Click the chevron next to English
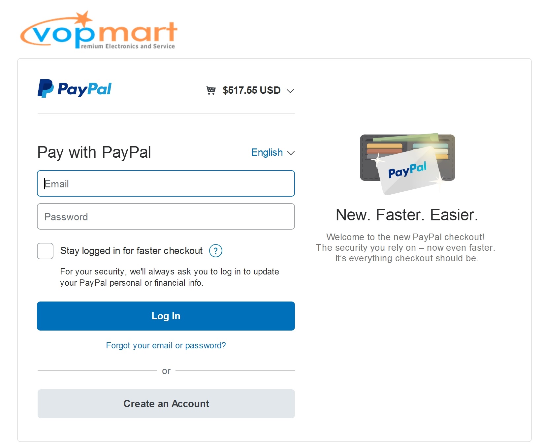This screenshot has width=543, height=447. (291, 153)
